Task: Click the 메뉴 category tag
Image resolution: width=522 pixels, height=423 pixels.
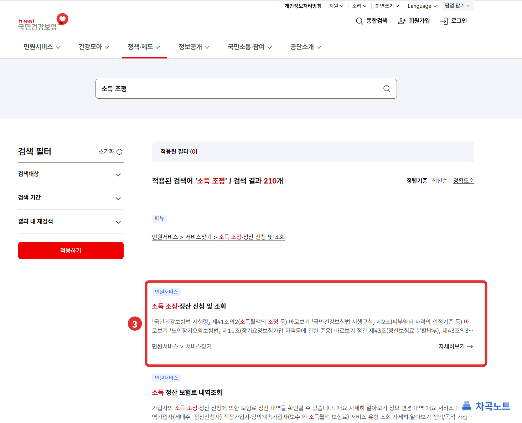Action: (x=159, y=218)
